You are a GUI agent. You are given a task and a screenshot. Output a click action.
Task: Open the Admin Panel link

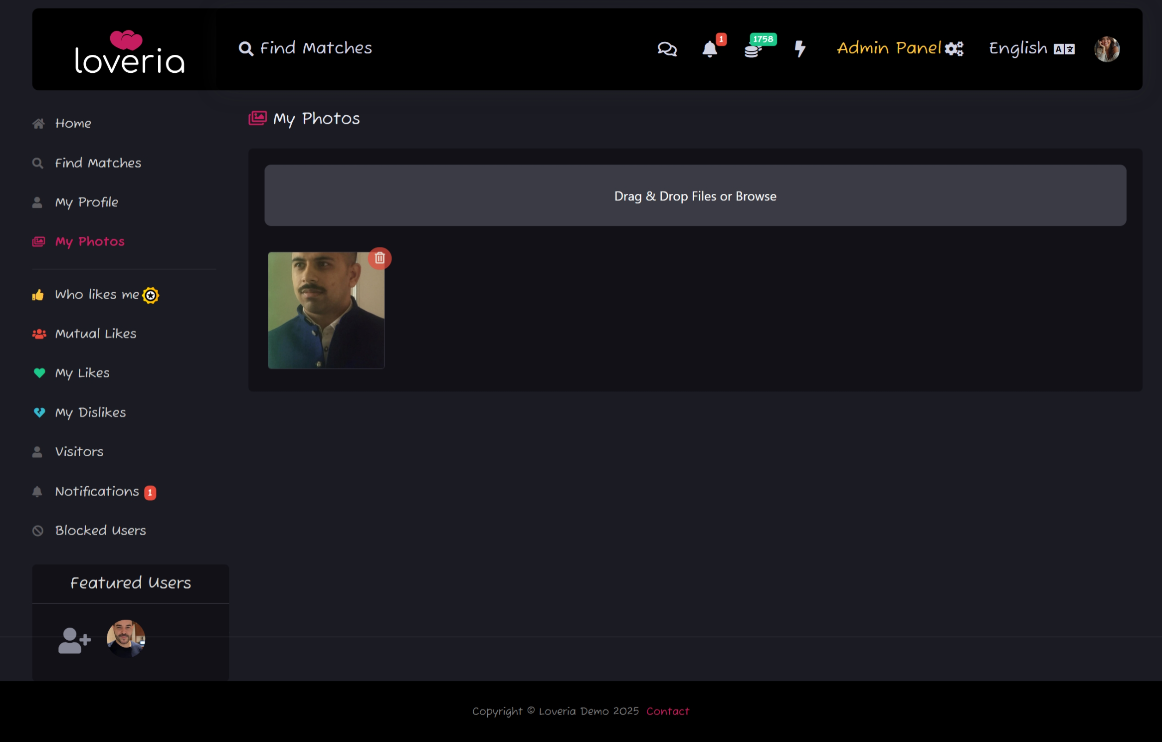889,48
